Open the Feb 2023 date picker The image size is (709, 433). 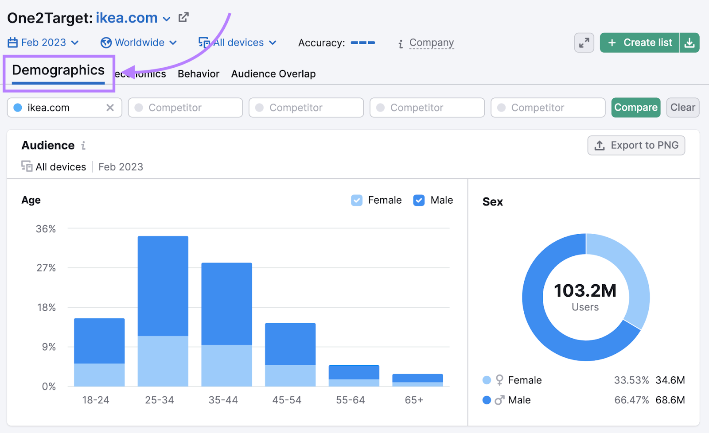(x=43, y=43)
